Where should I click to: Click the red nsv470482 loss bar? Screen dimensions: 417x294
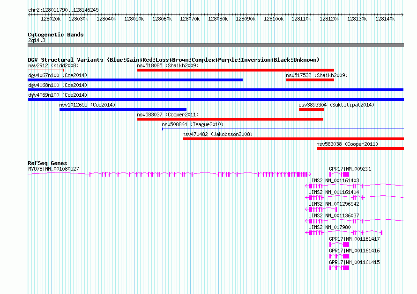tap(293, 139)
